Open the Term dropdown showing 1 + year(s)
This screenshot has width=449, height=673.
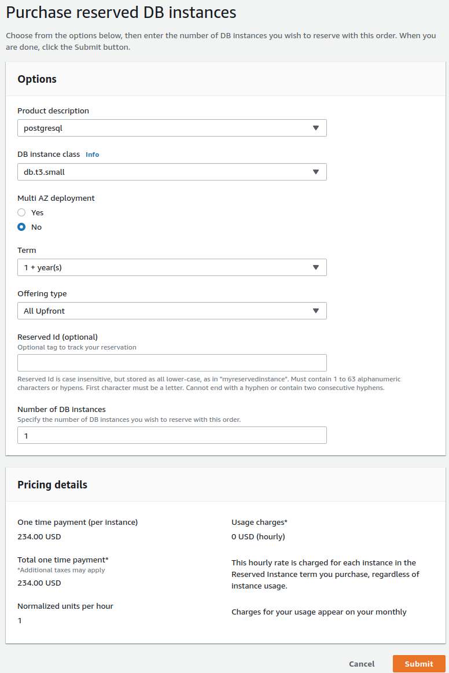172,267
